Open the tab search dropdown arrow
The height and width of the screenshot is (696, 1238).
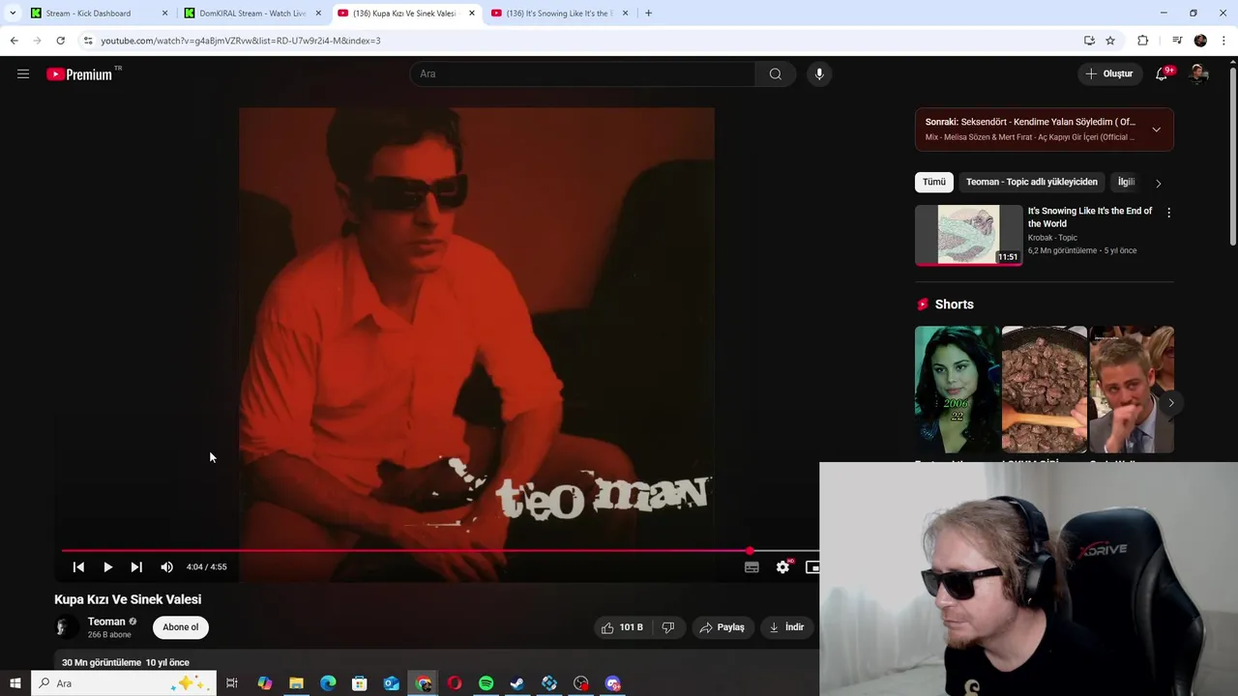(x=13, y=14)
